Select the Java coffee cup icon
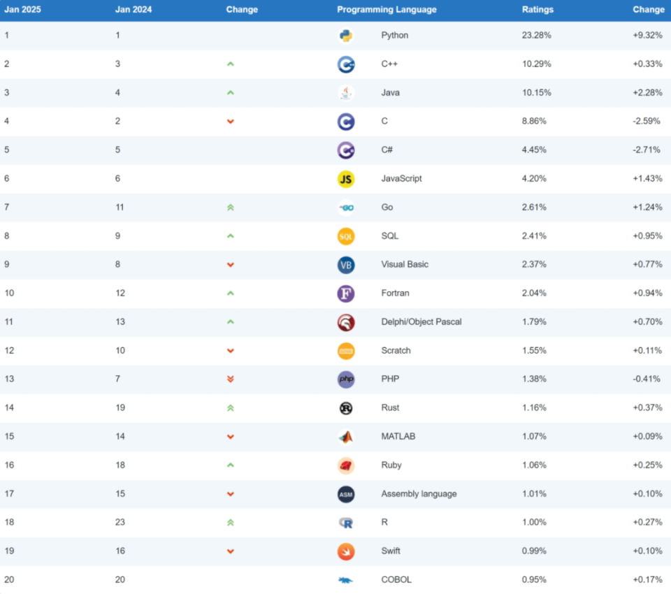The width and height of the screenshot is (671, 594). point(345,93)
